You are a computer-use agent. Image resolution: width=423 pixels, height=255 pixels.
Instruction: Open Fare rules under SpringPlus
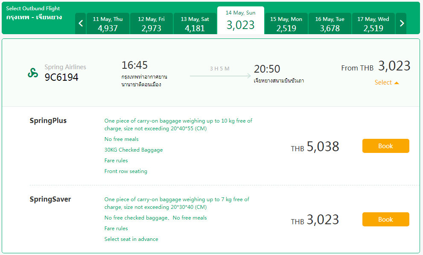click(116, 161)
